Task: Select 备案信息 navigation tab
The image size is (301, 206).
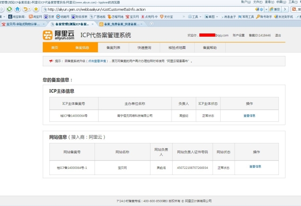Action: click(x=82, y=48)
